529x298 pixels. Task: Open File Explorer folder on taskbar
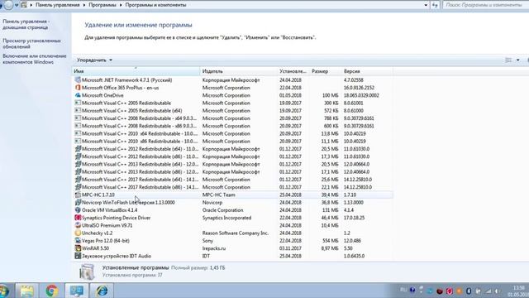pyautogui.click(x=26, y=291)
